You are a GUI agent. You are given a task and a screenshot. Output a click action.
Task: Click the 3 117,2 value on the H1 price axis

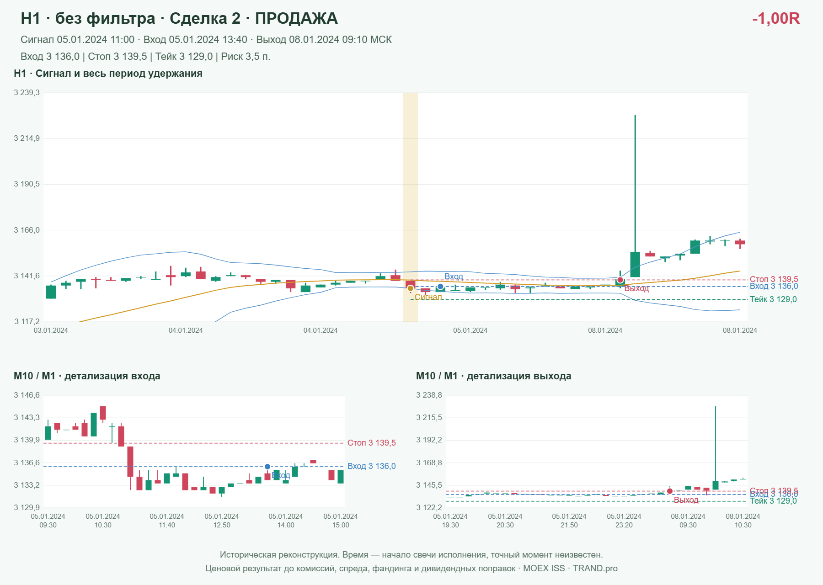click(x=27, y=322)
